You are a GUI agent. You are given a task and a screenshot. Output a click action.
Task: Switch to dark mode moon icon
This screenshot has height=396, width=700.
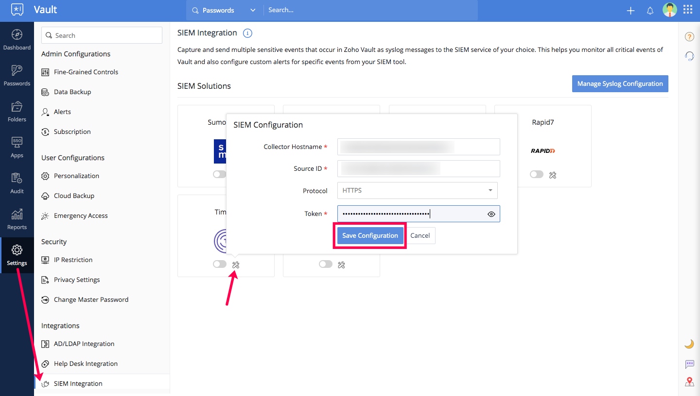[x=689, y=344]
